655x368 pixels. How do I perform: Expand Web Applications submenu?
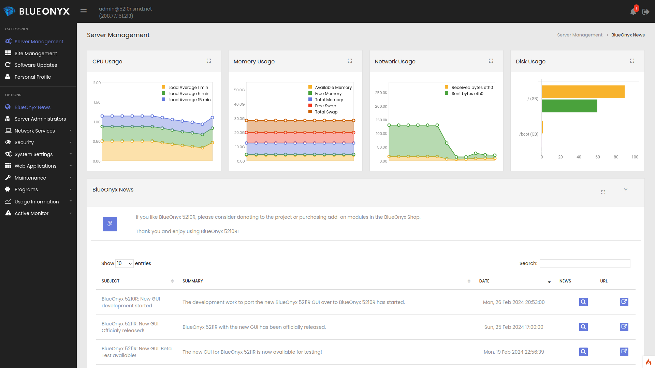pos(38,166)
